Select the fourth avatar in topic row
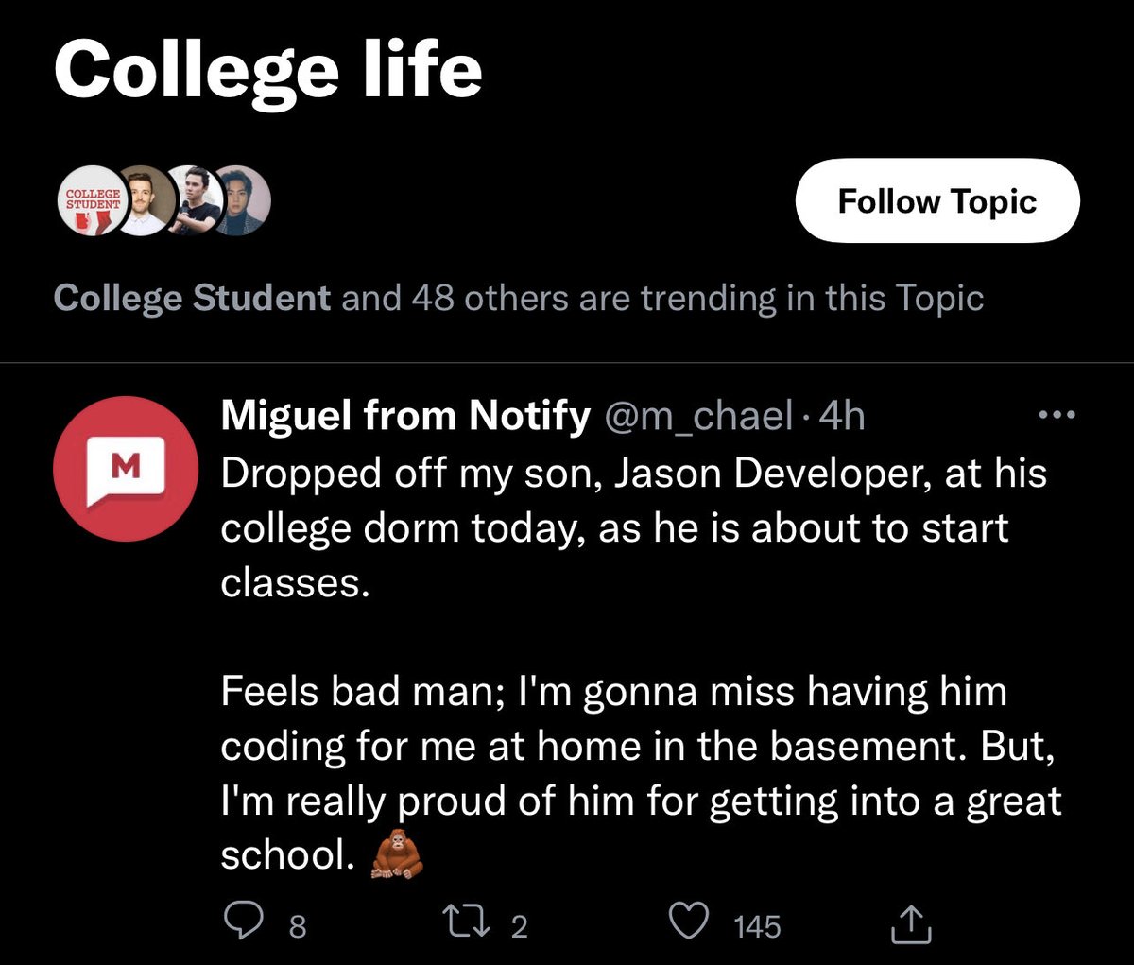 click(x=242, y=200)
